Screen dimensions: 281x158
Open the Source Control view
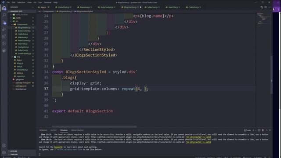point(4,22)
